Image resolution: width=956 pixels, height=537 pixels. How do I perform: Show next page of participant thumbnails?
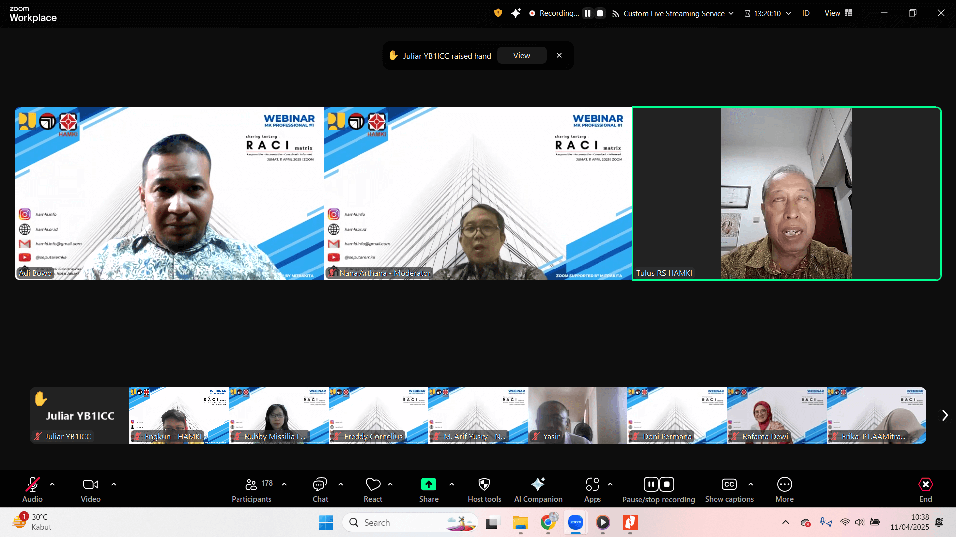[945, 415]
